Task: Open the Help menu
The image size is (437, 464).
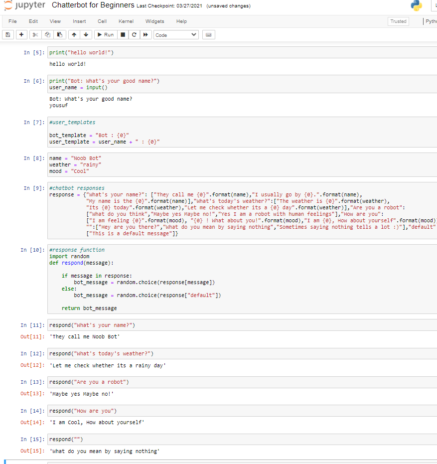Action: tap(181, 21)
